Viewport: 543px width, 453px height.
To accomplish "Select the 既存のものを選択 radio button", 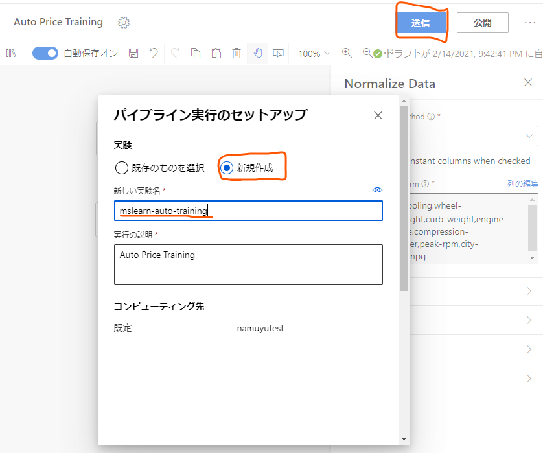I will [x=121, y=167].
